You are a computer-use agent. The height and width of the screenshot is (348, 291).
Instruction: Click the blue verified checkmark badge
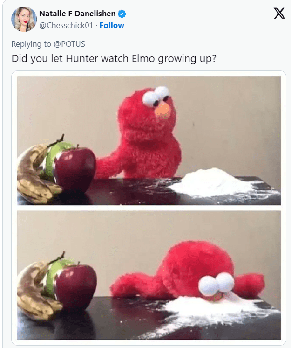pyautogui.click(x=122, y=14)
